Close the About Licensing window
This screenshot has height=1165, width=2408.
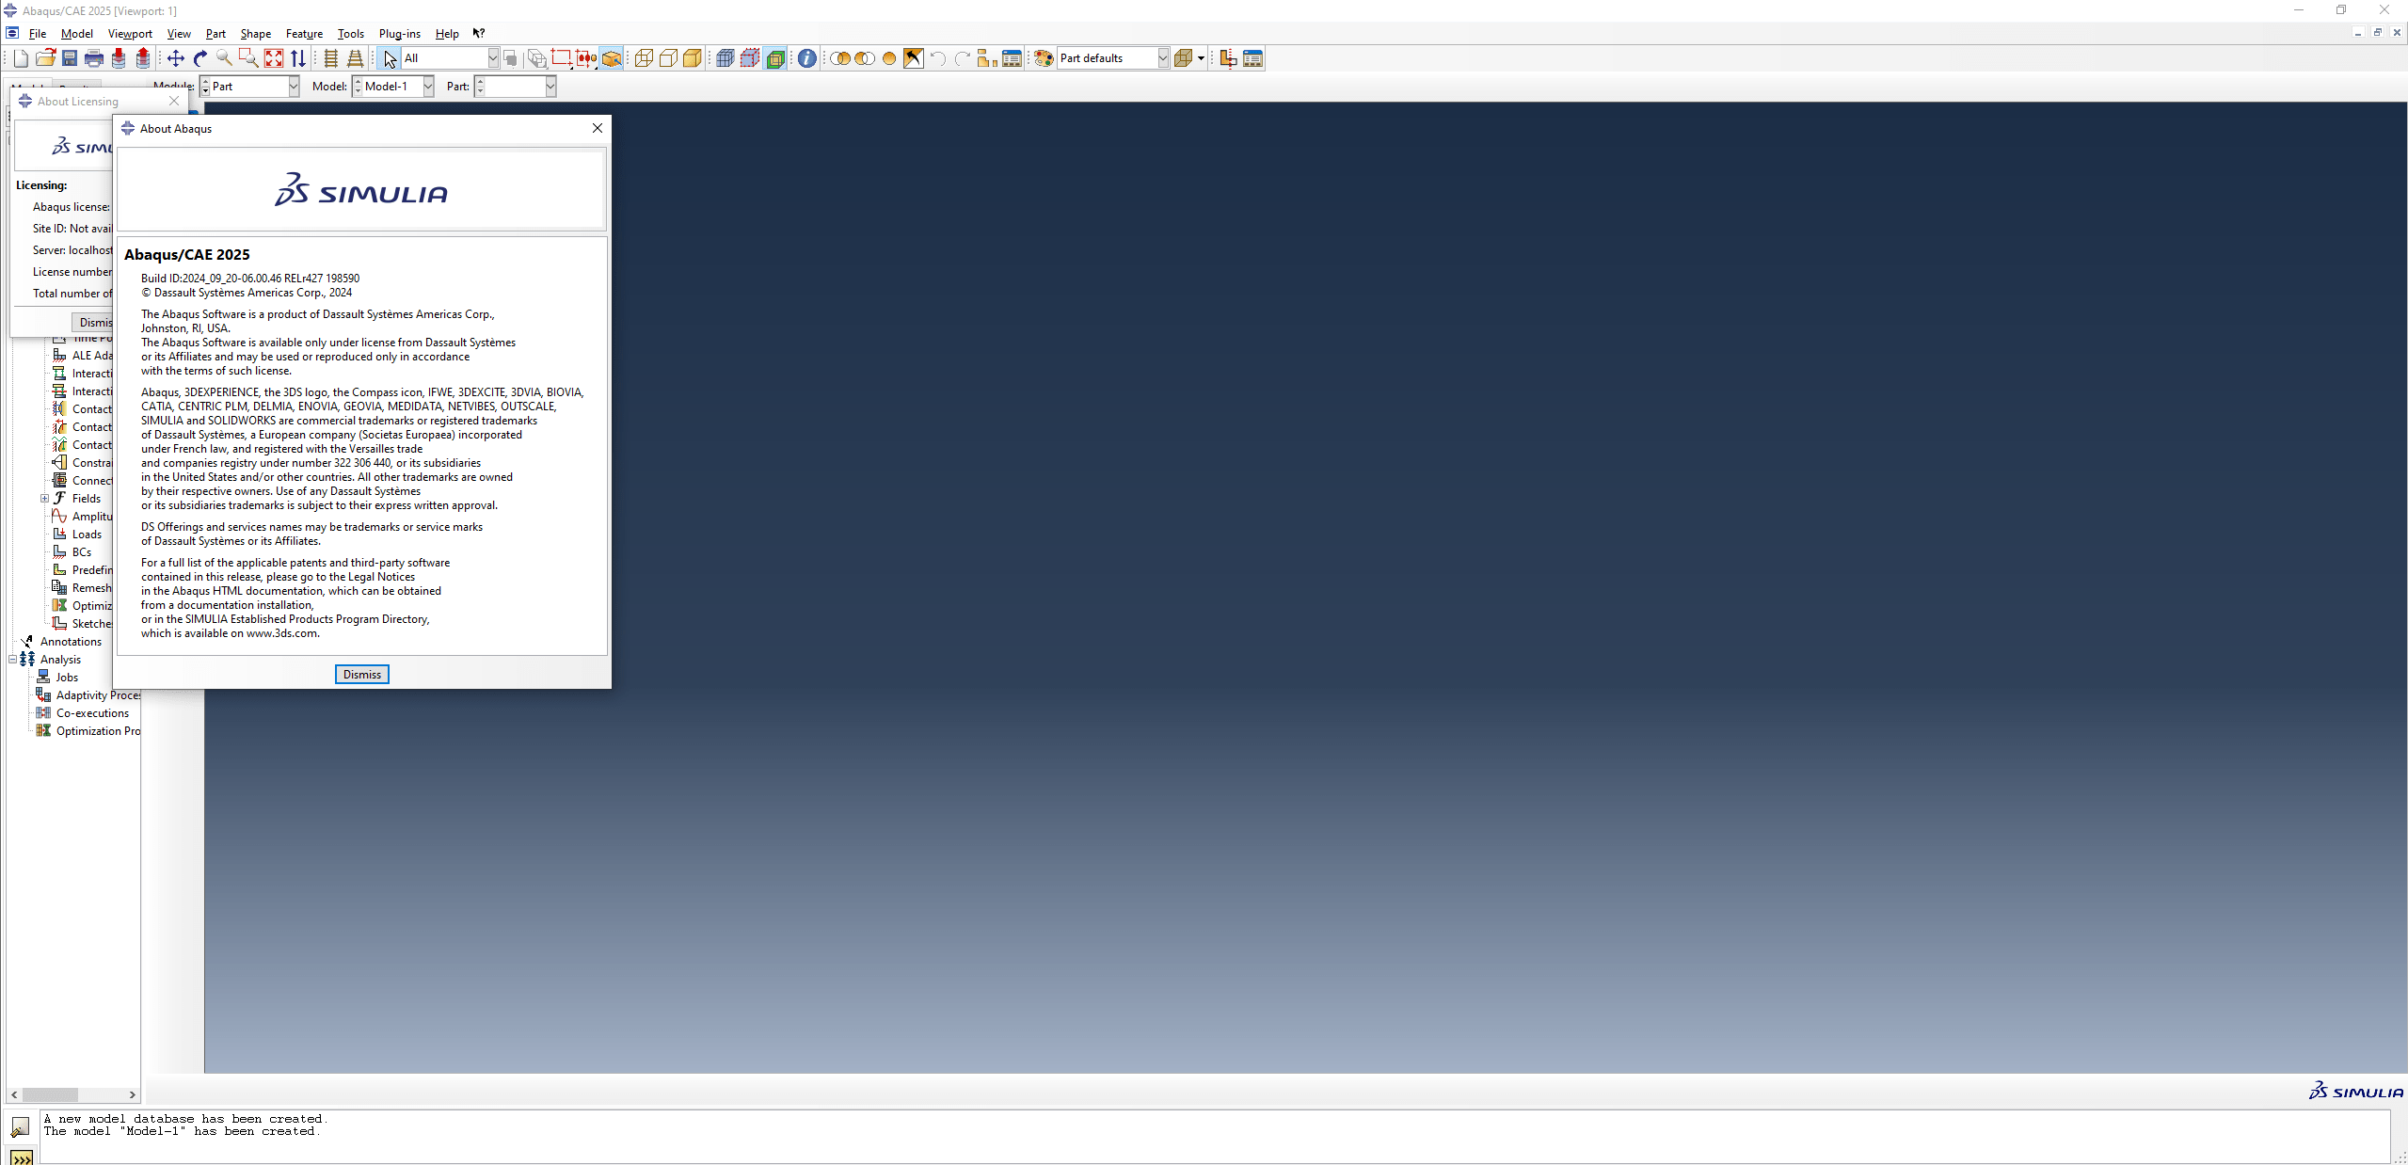tap(174, 101)
